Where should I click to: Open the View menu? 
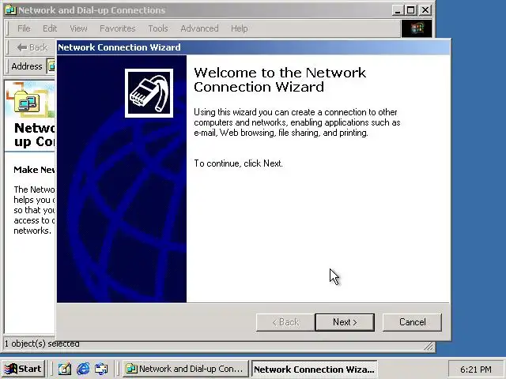(78, 28)
